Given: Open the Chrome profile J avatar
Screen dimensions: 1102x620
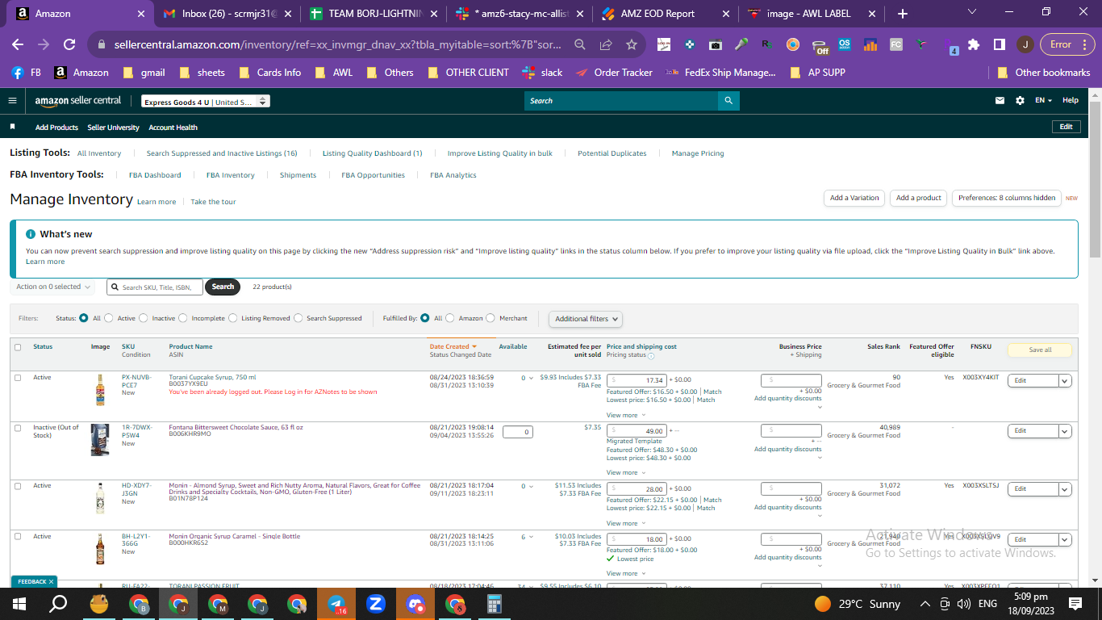Looking at the screenshot, I should 1025,44.
